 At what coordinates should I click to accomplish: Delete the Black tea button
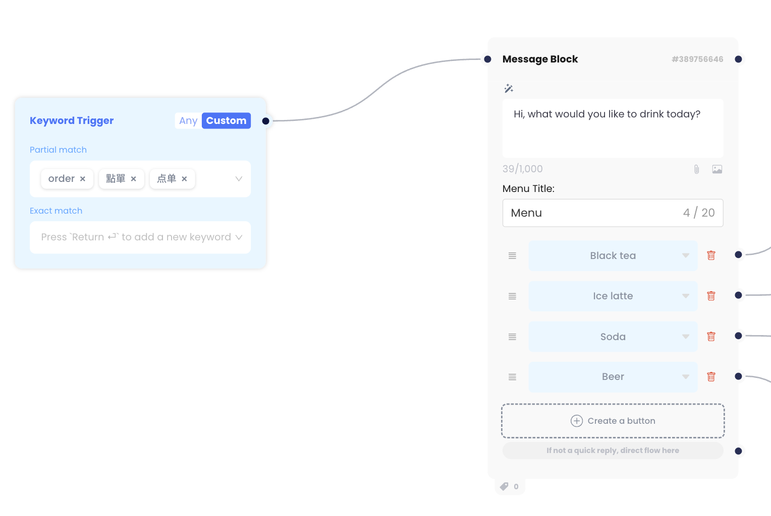click(x=711, y=255)
